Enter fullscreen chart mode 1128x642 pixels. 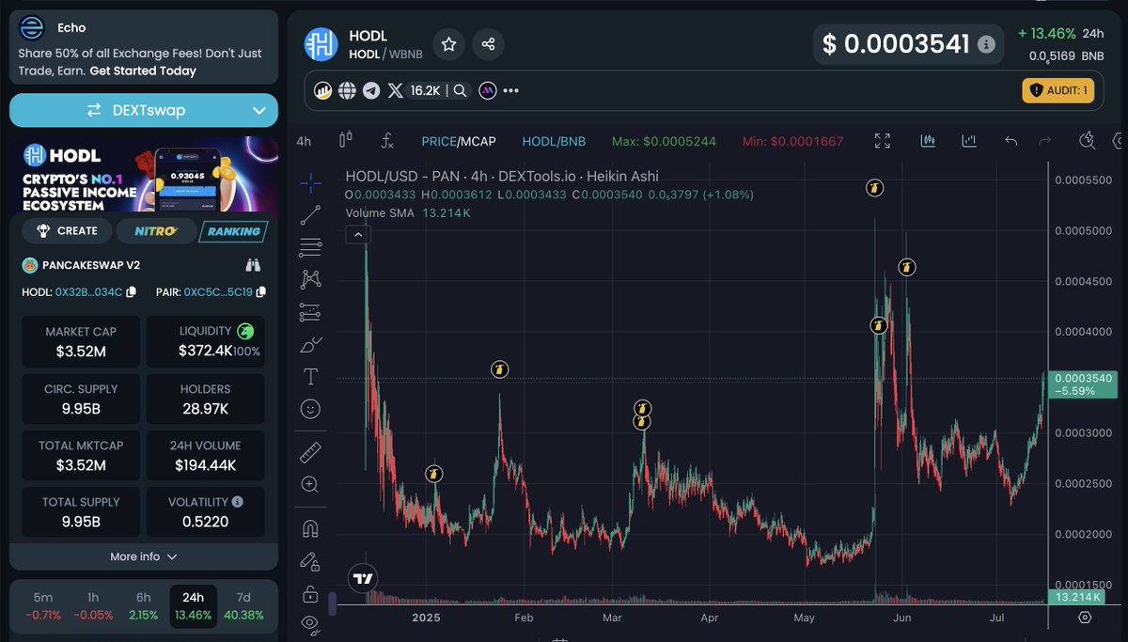pyautogui.click(x=882, y=141)
